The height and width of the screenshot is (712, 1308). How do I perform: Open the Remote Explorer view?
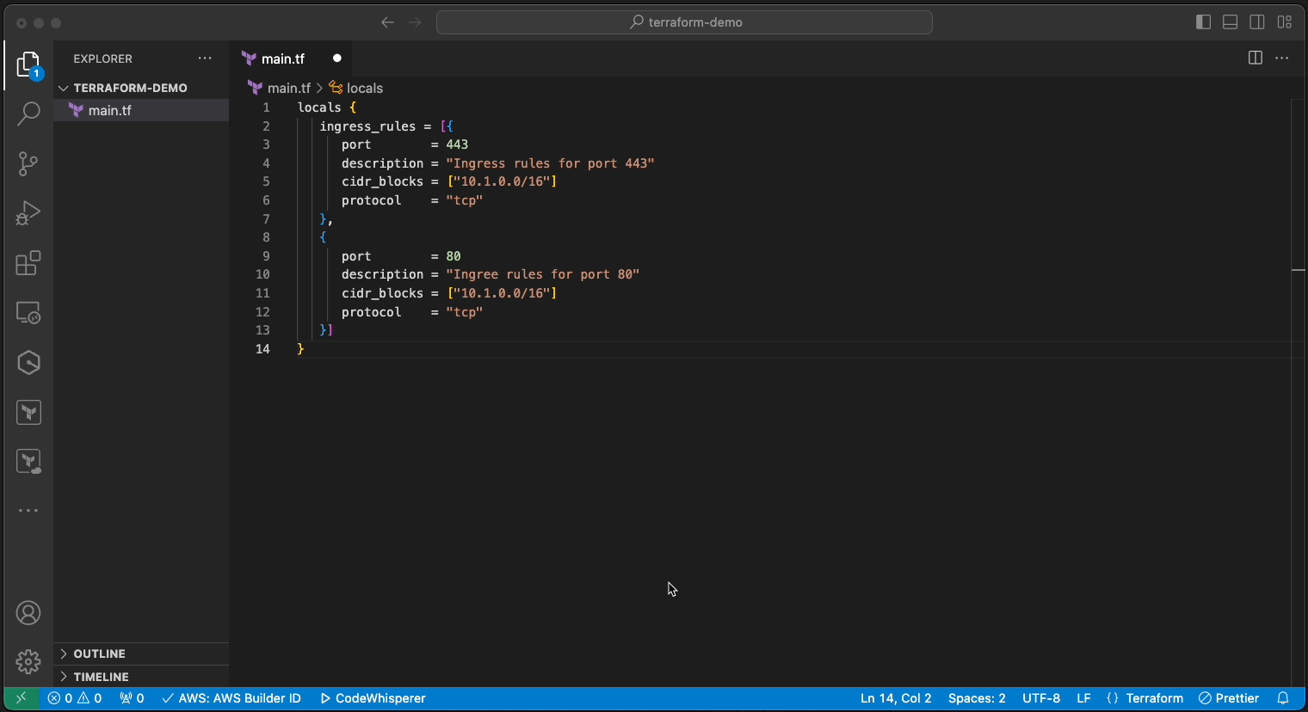(x=28, y=313)
